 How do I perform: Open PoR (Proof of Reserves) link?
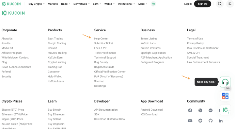point(109,76)
